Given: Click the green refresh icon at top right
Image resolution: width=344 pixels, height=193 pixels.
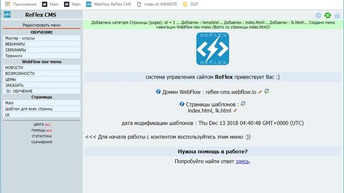Looking at the screenshot, I should pyautogui.click(x=327, y=15).
